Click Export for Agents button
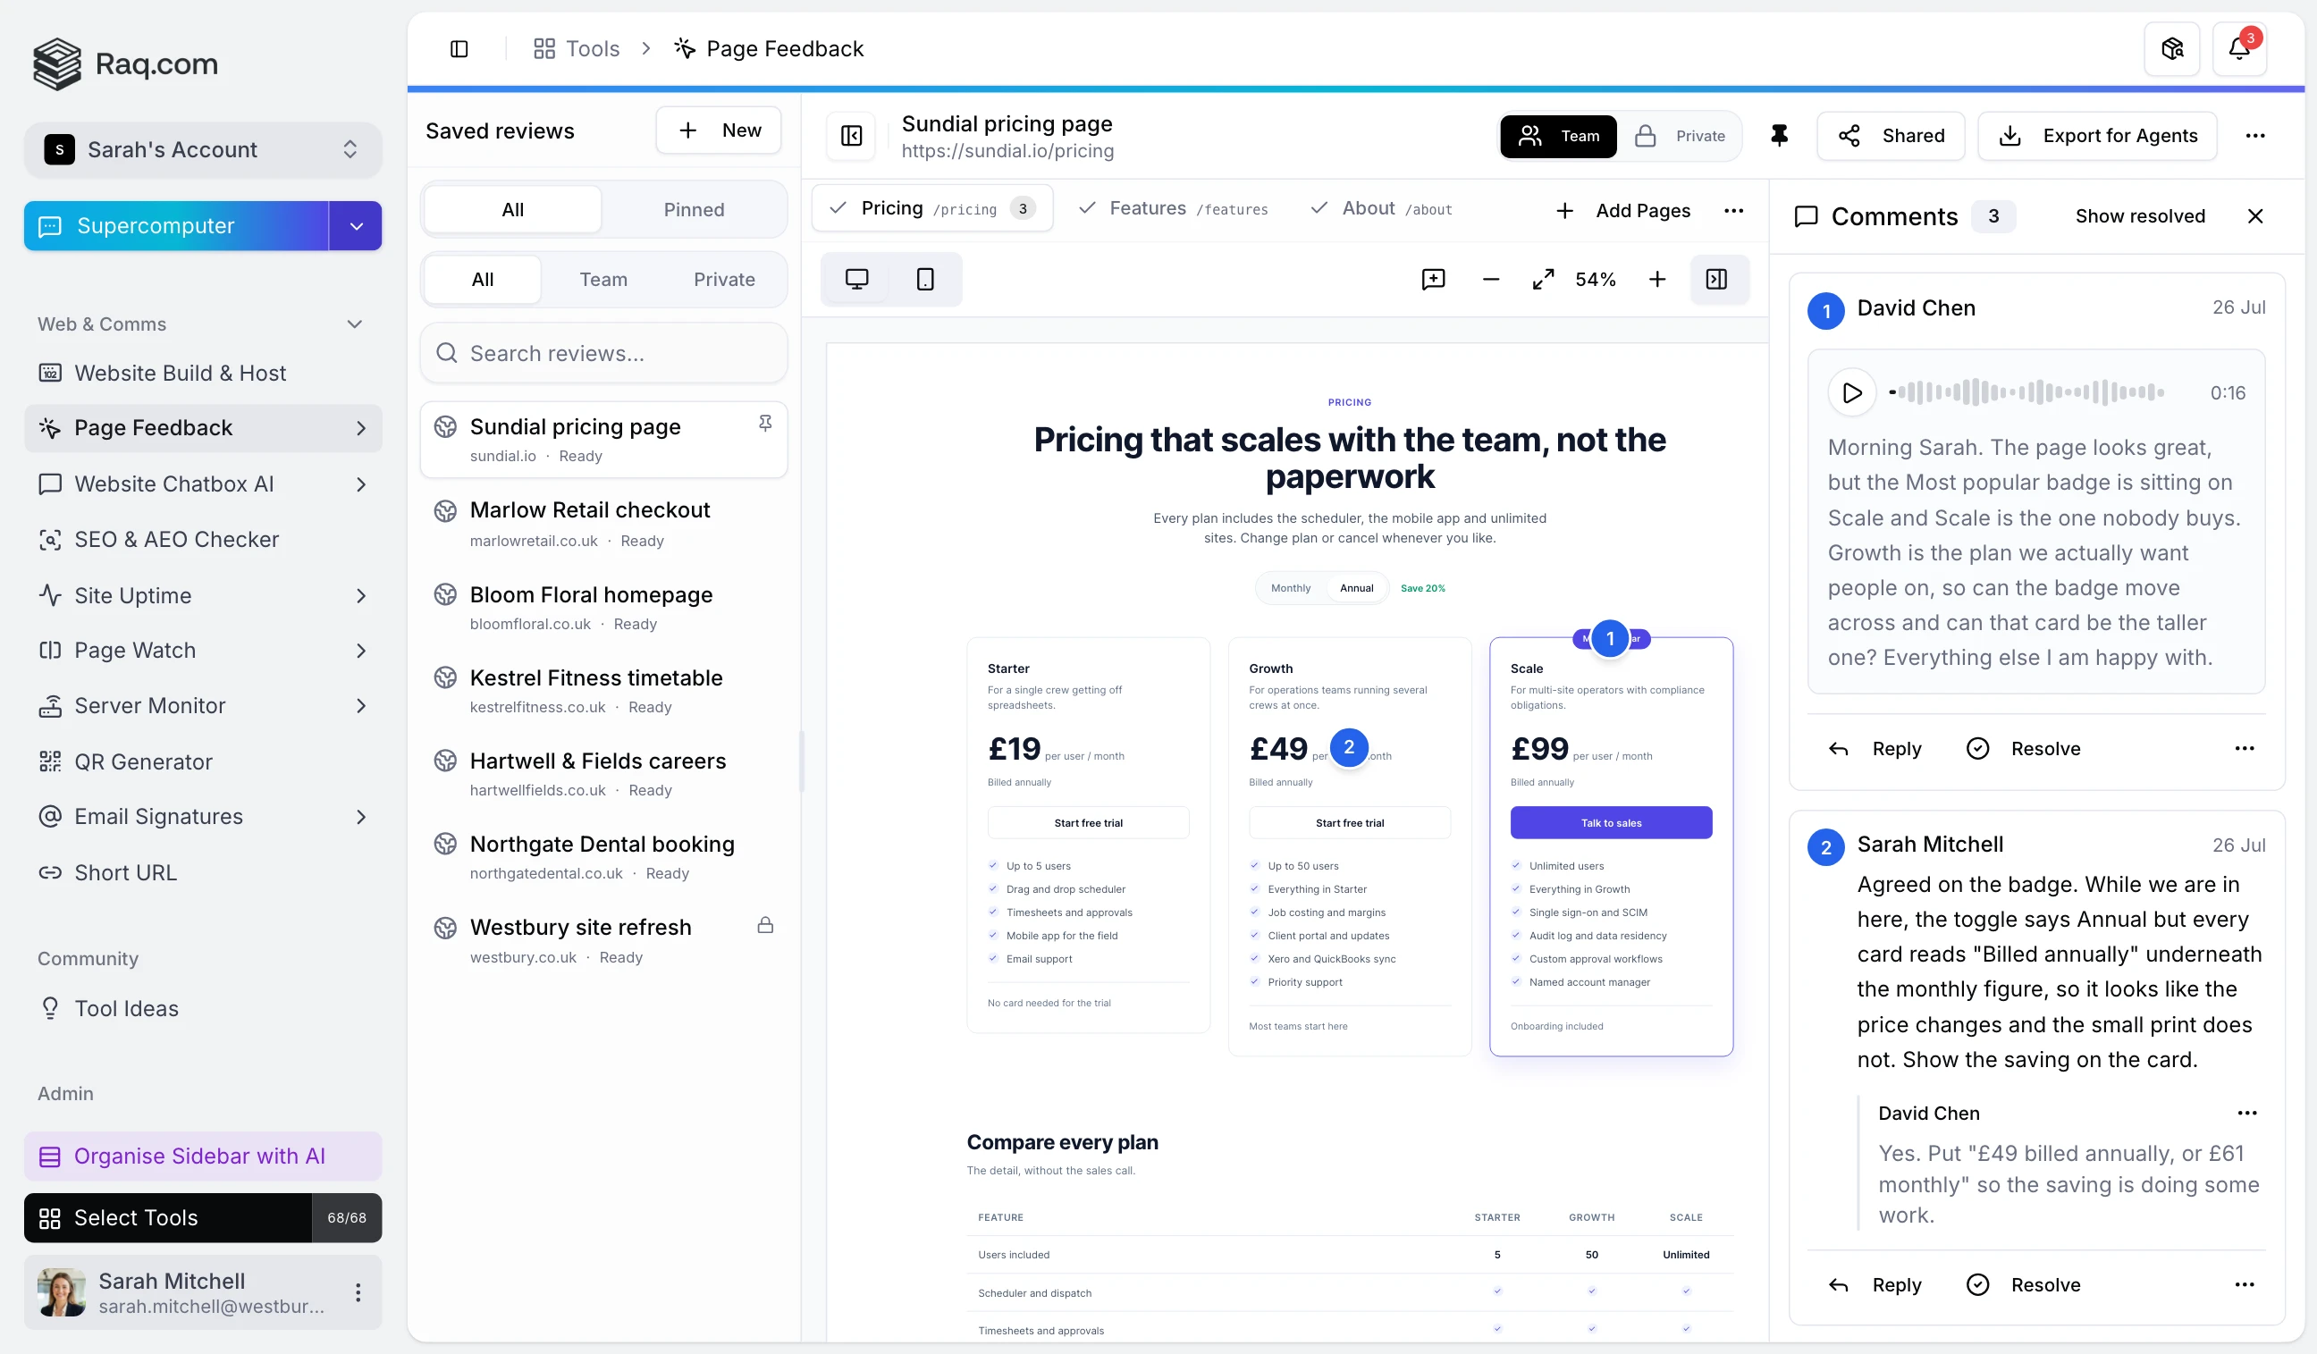Image resolution: width=2317 pixels, height=1354 pixels. pos(2097,136)
